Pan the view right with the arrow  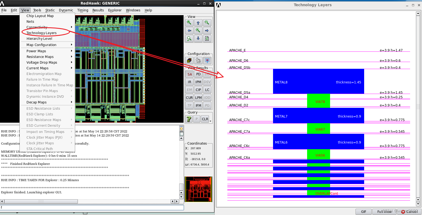(207, 31)
